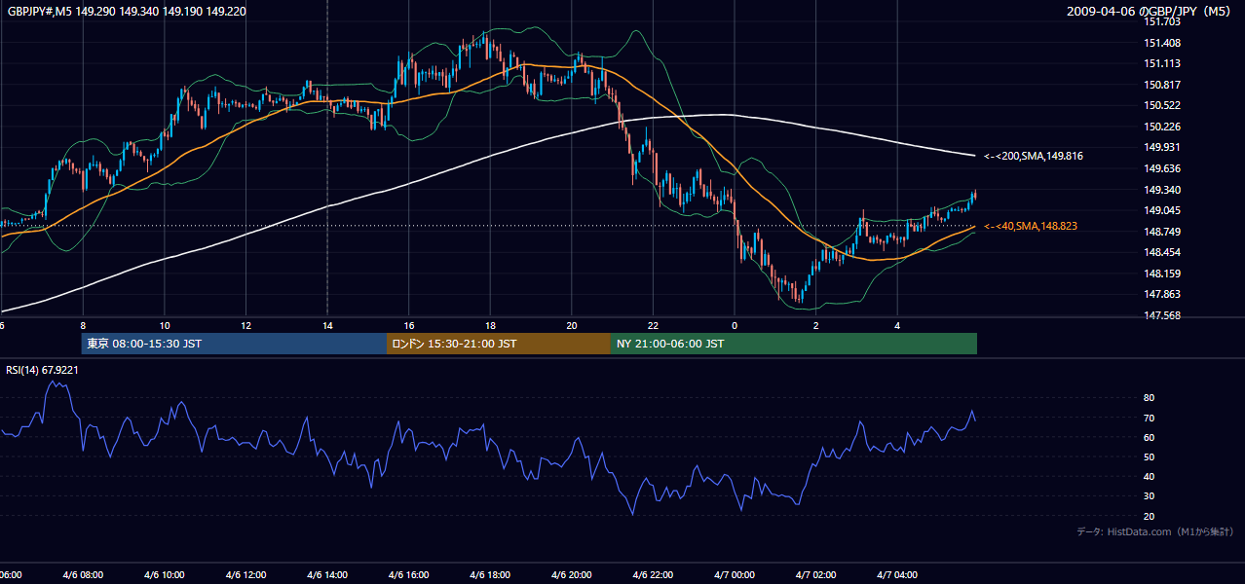Click hour label 10 under price chart
The height and width of the screenshot is (584, 1245).
tap(165, 325)
